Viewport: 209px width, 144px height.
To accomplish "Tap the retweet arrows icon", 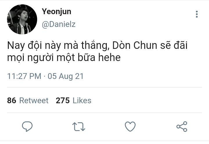I will [x=78, y=126].
